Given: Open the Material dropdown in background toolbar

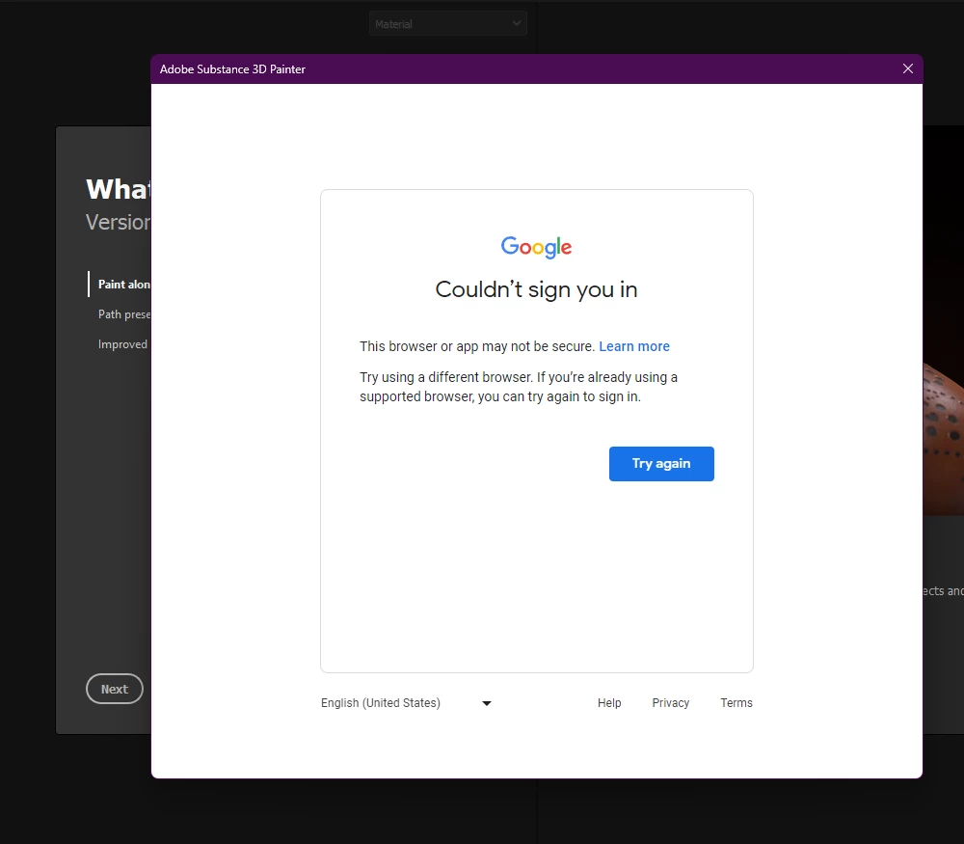Looking at the screenshot, I should point(447,24).
